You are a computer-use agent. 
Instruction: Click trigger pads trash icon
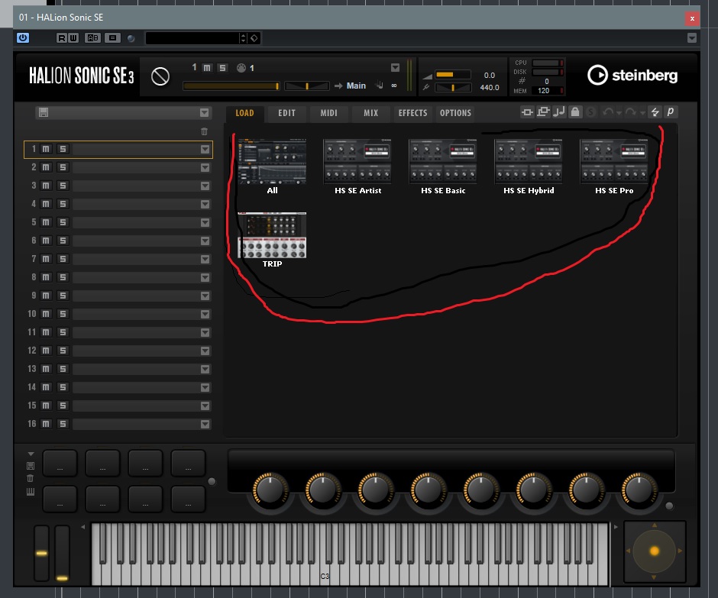pos(31,479)
